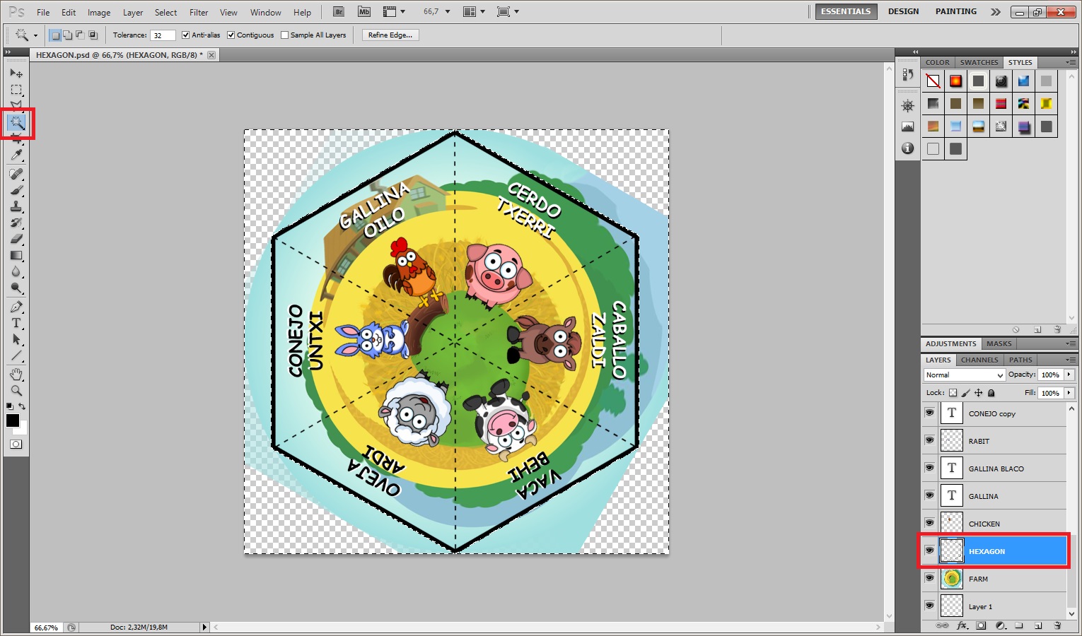This screenshot has height=636, width=1082.
Task: Switch to the Design workspace
Action: pos(903,12)
